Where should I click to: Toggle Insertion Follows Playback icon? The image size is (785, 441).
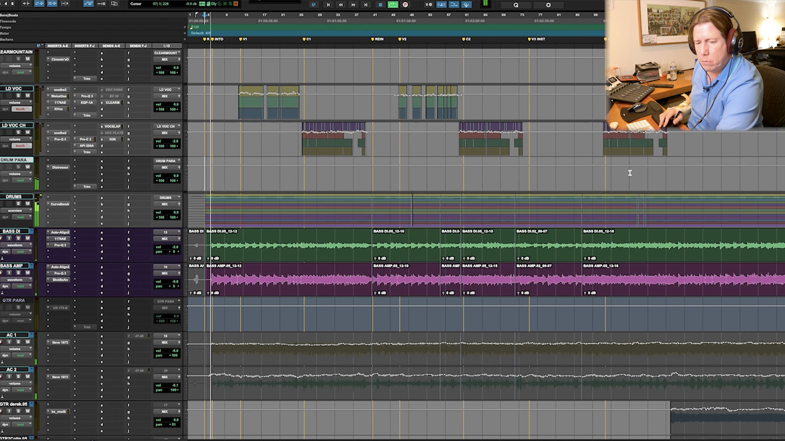click(65, 4)
